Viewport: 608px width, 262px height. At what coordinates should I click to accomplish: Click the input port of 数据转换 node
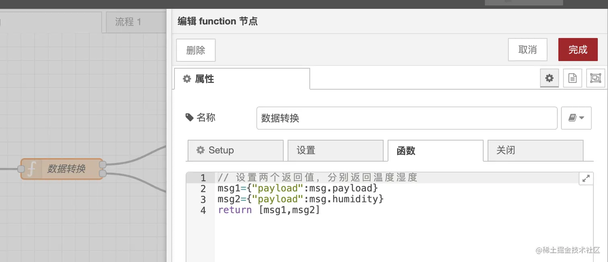21,169
